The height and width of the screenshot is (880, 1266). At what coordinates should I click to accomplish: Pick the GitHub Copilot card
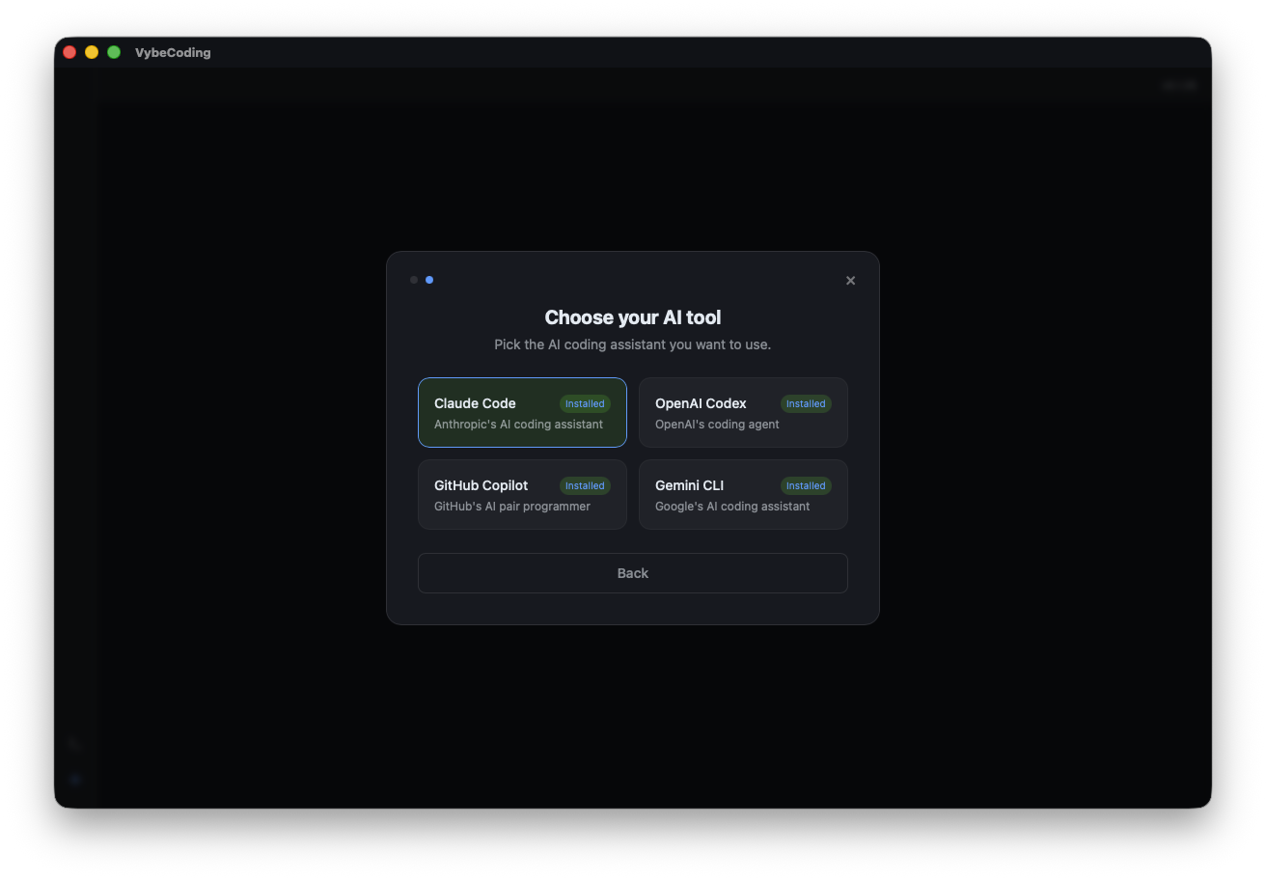pos(522,494)
